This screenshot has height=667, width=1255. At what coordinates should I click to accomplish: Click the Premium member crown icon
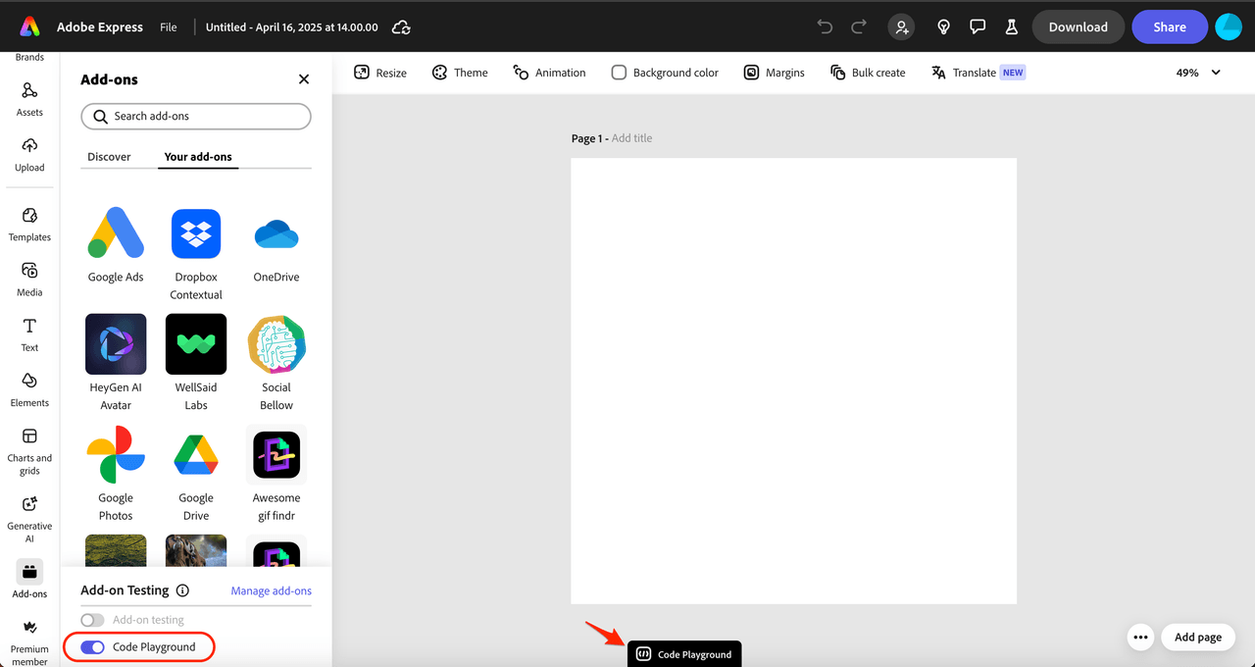point(29,627)
